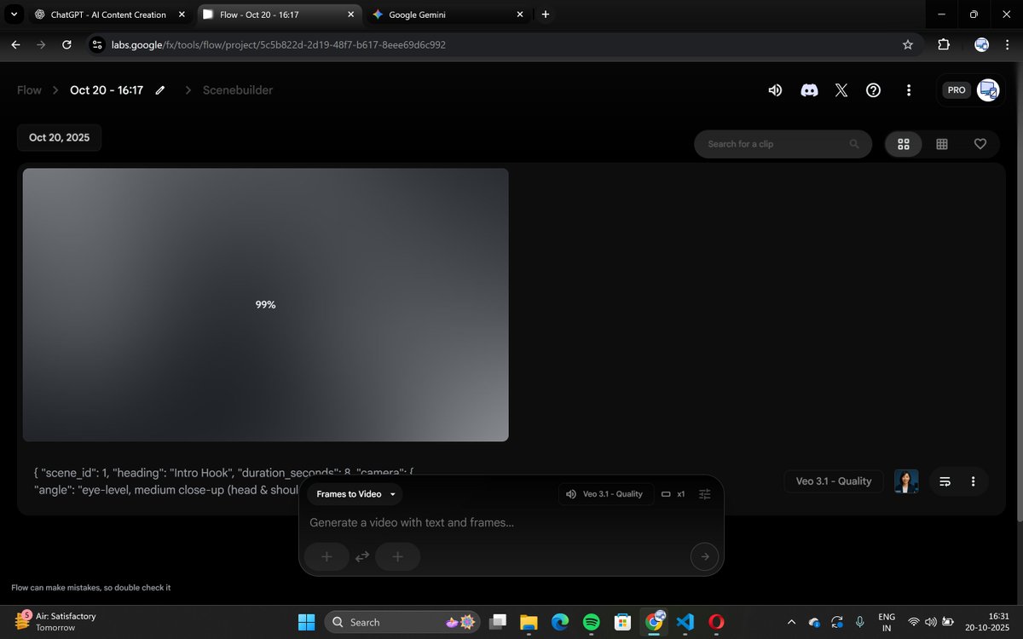The width and height of the screenshot is (1023, 639).
Task: Click the audio/speaker icon in top bar
Action: pyautogui.click(x=774, y=89)
